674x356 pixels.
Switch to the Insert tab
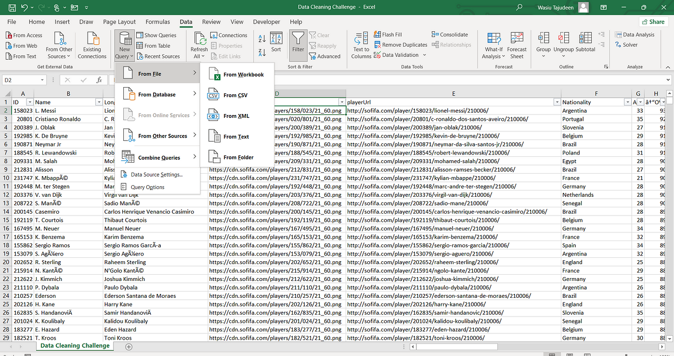pos(62,22)
